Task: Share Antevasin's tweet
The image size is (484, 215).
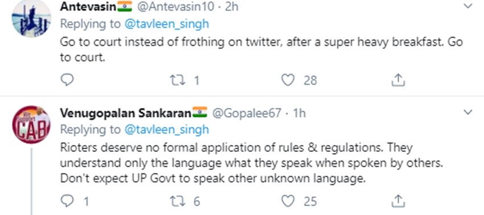Action: [398, 80]
